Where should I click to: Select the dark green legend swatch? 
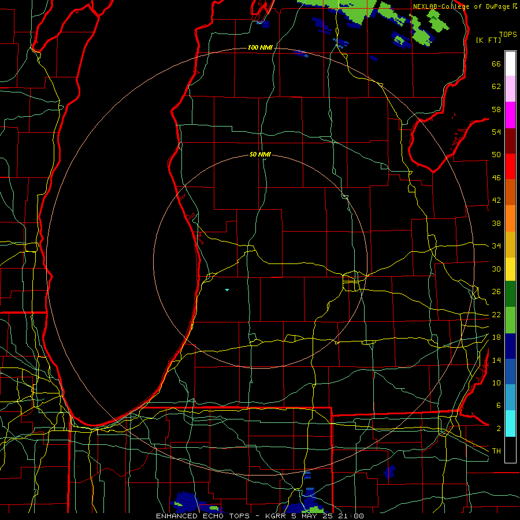[510, 294]
